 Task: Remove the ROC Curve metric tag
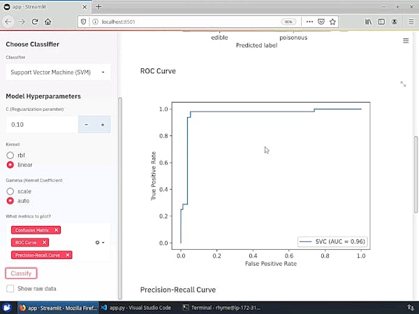point(45,242)
